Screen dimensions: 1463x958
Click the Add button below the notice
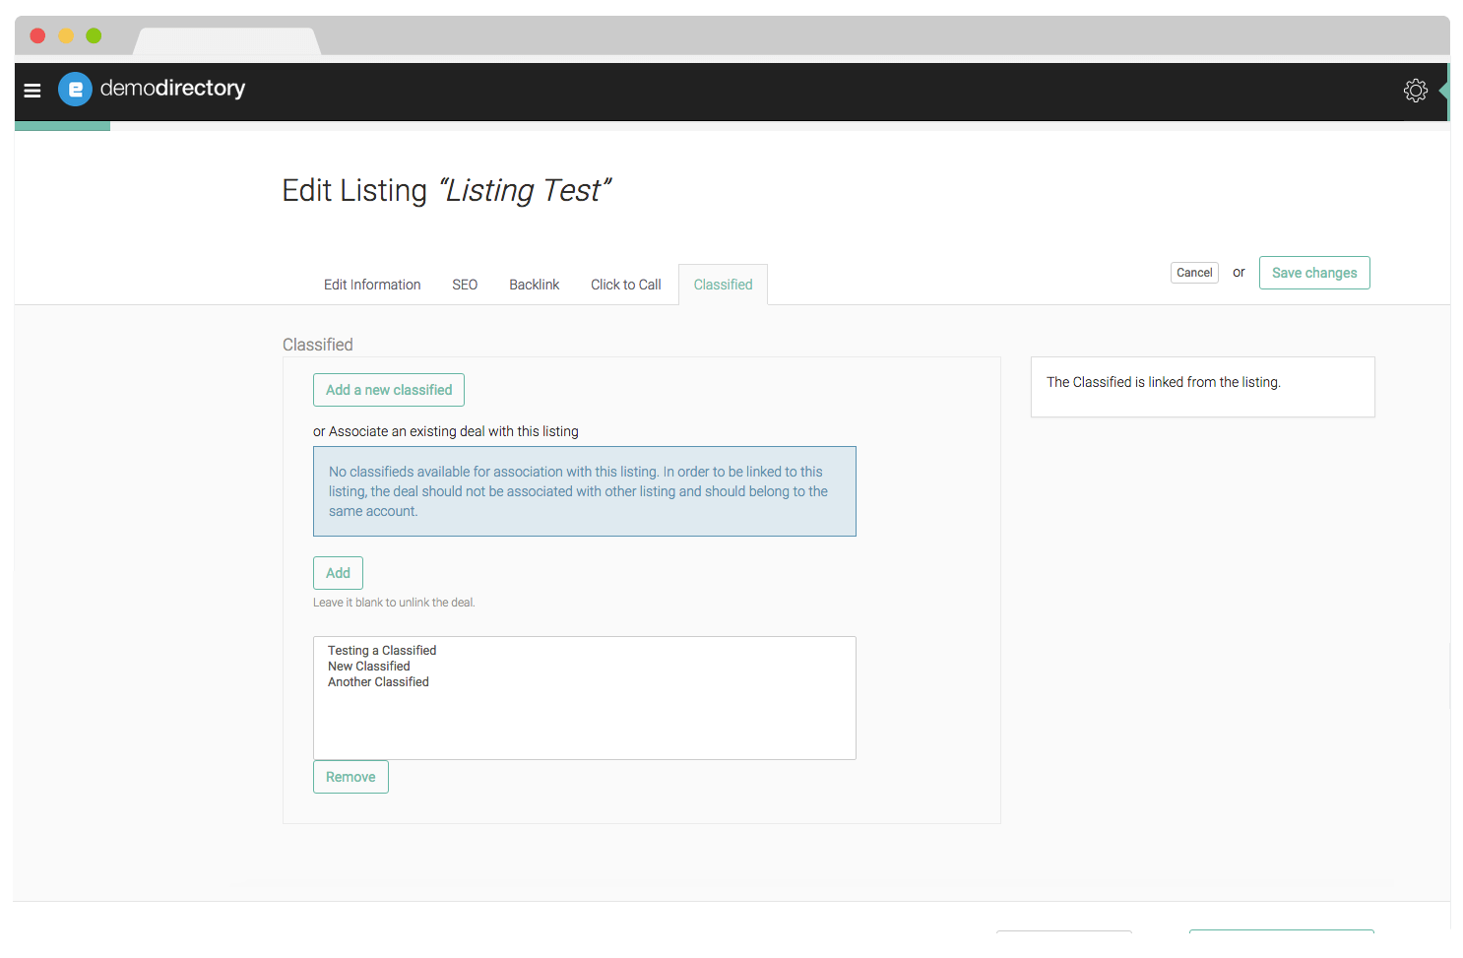(x=338, y=573)
